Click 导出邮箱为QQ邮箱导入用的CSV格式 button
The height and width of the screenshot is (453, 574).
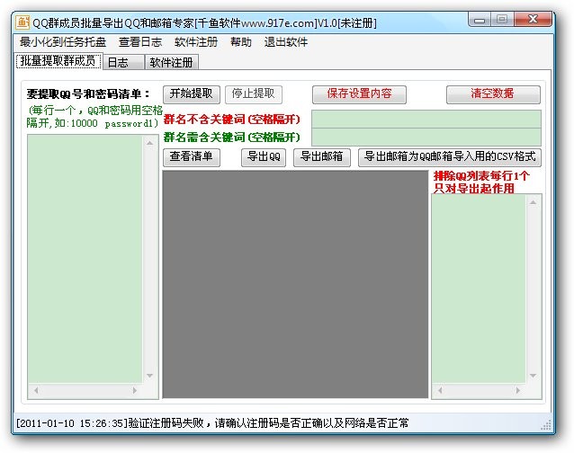pyautogui.click(x=450, y=157)
